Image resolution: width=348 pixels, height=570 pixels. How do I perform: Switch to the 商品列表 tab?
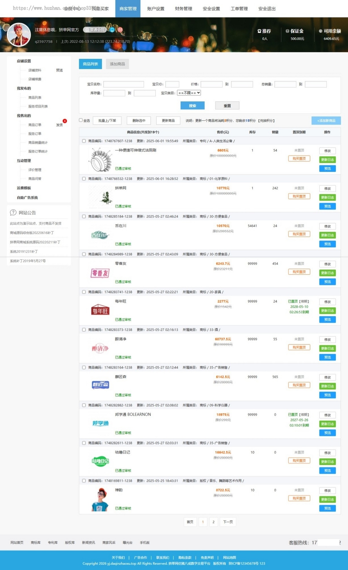coord(90,64)
